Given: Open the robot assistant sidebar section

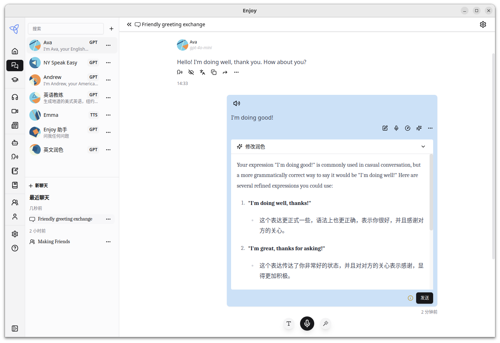Looking at the screenshot, I should (15, 143).
